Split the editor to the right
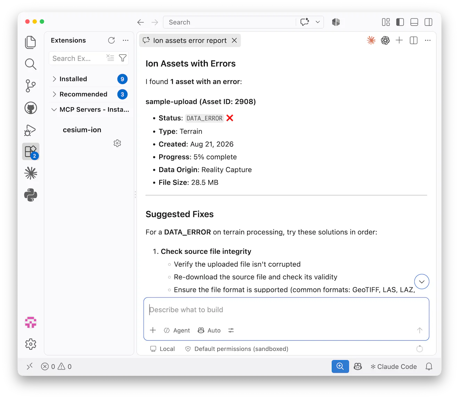The width and height of the screenshot is (459, 399). click(413, 40)
